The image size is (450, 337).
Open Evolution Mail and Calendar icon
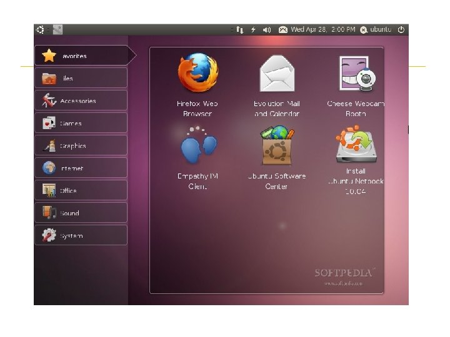(277, 74)
